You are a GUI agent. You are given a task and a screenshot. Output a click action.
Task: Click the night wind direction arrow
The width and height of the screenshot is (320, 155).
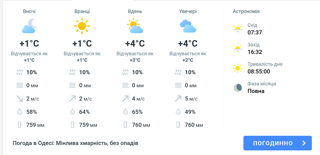(20, 99)
